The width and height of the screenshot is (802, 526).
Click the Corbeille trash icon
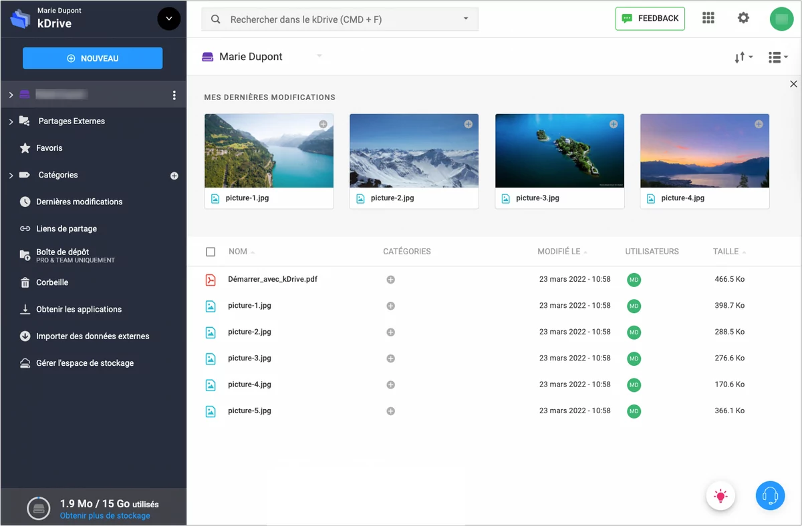pyautogui.click(x=25, y=282)
